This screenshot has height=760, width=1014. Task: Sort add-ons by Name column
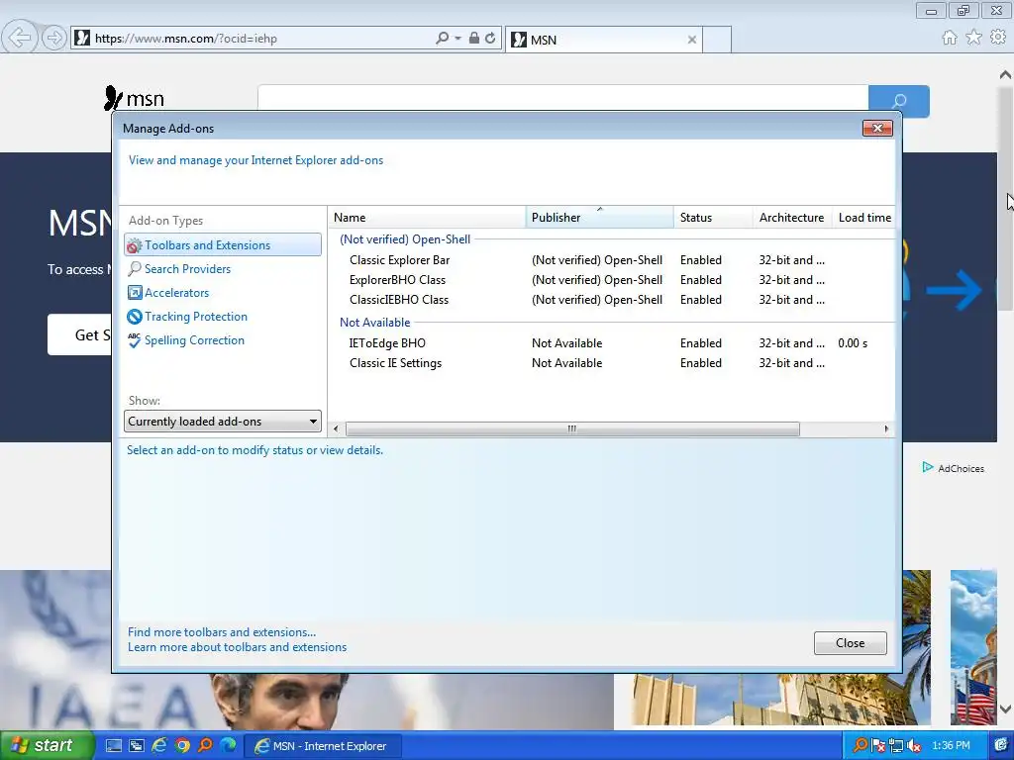point(427,217)
